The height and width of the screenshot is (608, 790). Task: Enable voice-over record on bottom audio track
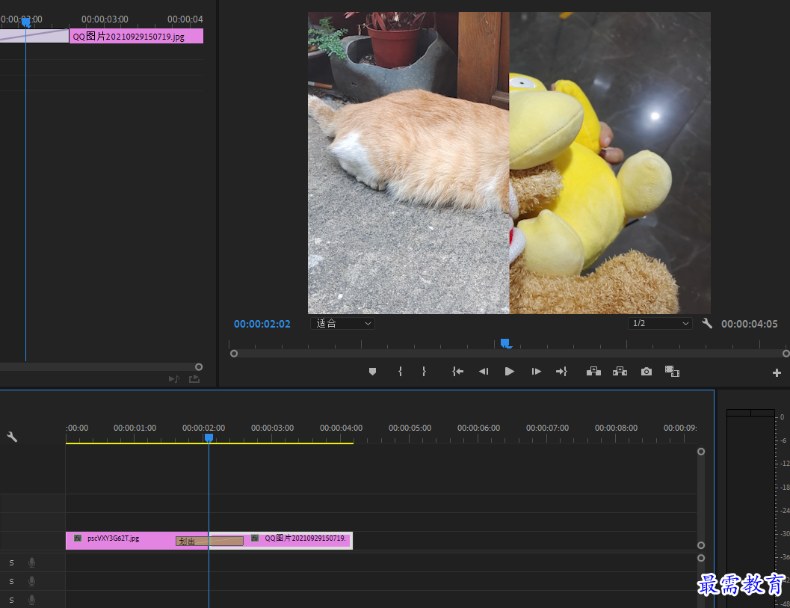[x=31, y=600]
